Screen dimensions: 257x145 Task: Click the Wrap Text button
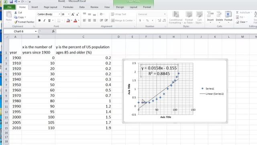click(x=118, y=14)
